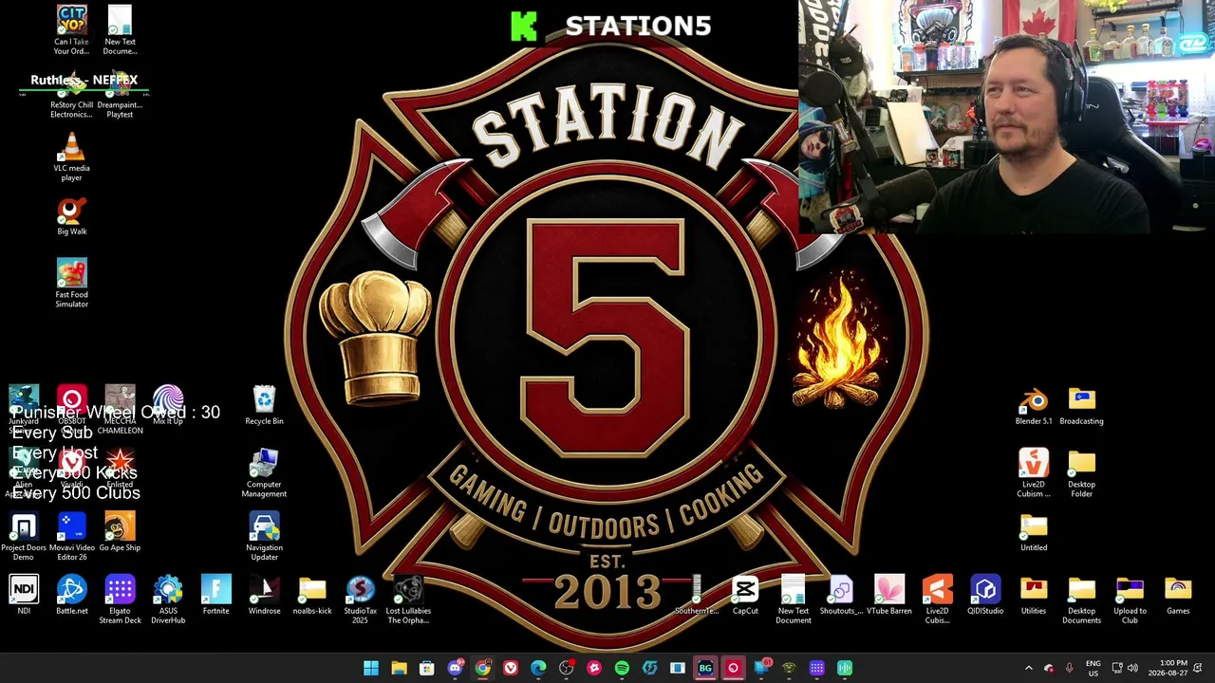This screenshot has width=1215, height=683.
Task: Open Microsoft Edge from the taskbar
Action: click(x=538, y=668)
